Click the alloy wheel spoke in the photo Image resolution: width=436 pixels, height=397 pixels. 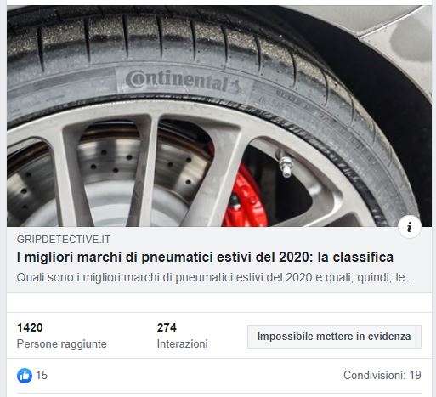coord(143,170)
